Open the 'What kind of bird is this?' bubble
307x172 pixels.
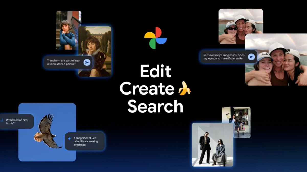click(16, 121)
